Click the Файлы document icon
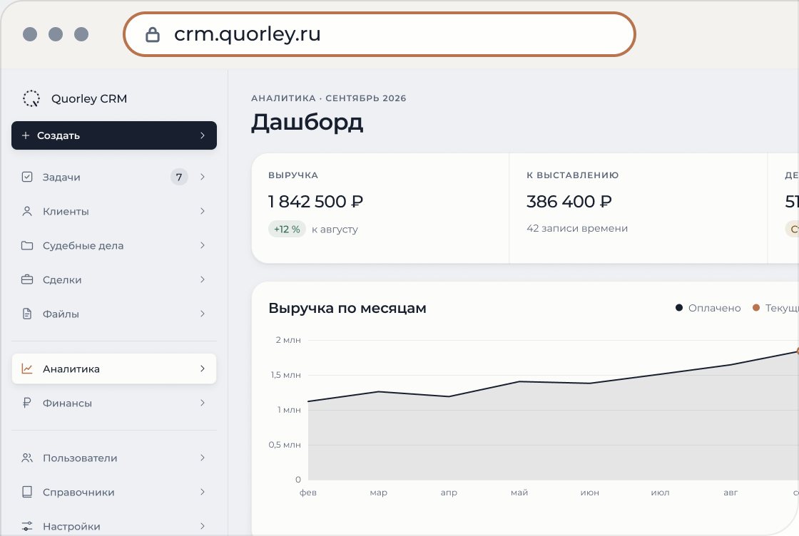This screenshot has width=799, height=536. tap(27, 314)
